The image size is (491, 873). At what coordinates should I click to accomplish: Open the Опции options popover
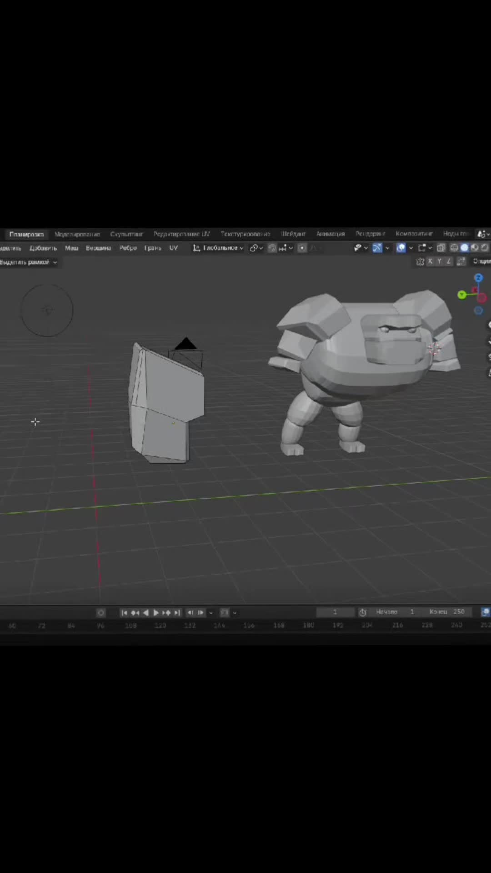(481, 261)
